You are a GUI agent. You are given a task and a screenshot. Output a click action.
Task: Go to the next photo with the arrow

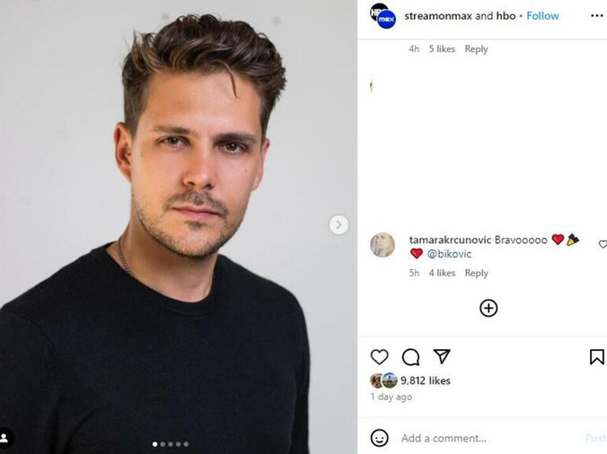point(339,224)
